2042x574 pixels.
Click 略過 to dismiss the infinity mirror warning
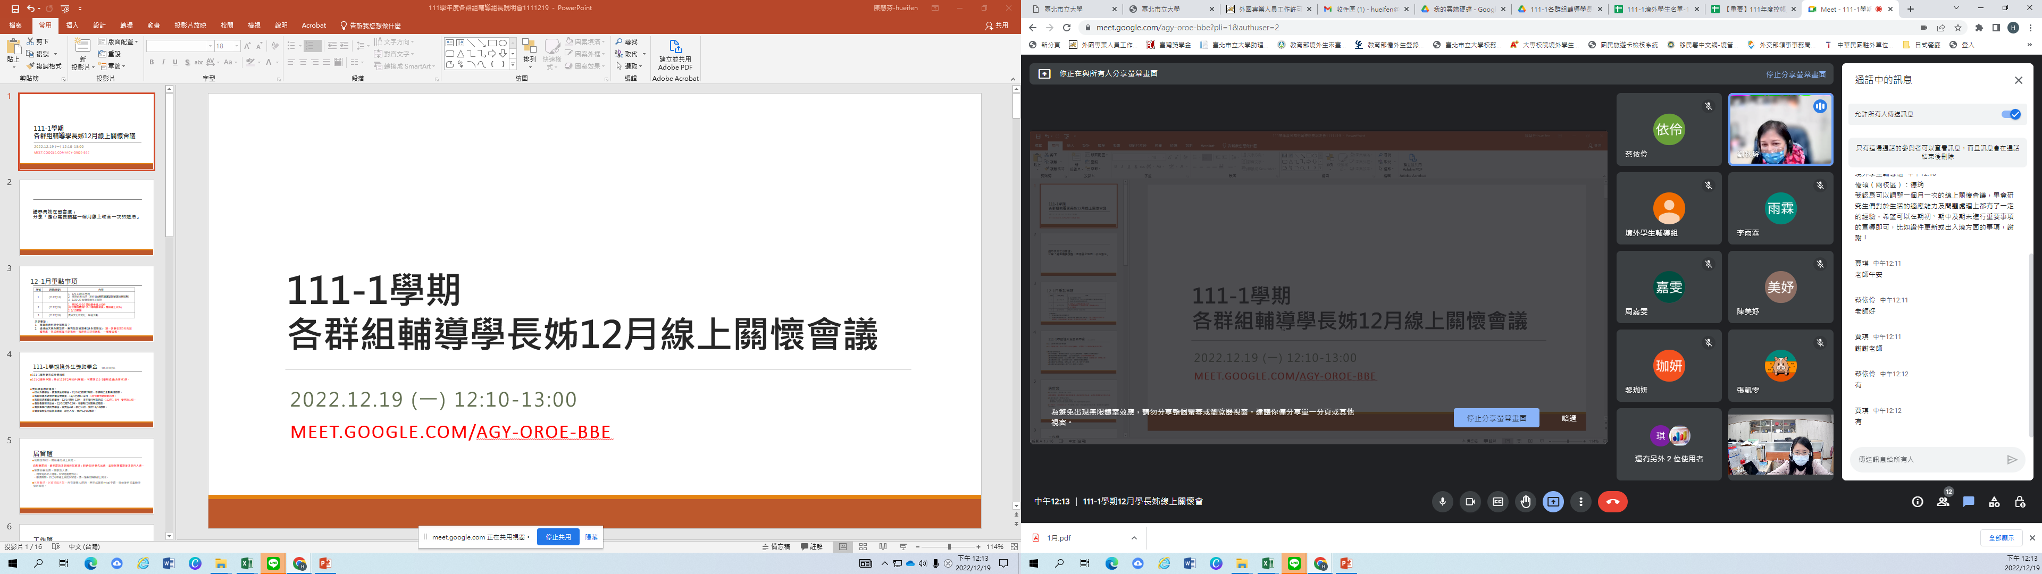pos(1568,418)
